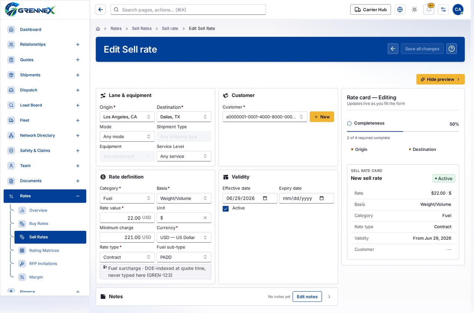
Task: Click the Rating Matrices grid icon
Action: [x=22, y=250]
